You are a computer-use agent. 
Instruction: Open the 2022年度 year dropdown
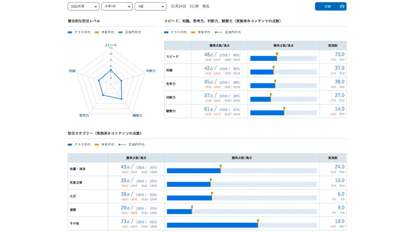click(83, 6)
